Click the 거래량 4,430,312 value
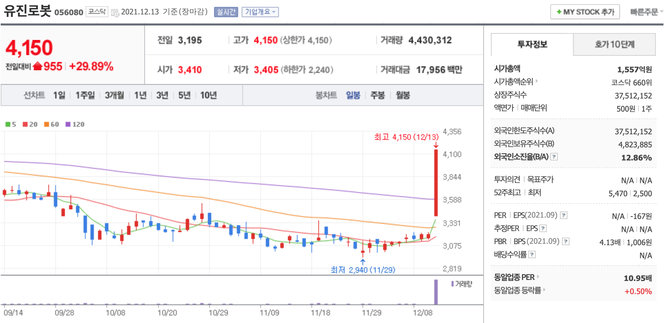 [x=430, y=40]
